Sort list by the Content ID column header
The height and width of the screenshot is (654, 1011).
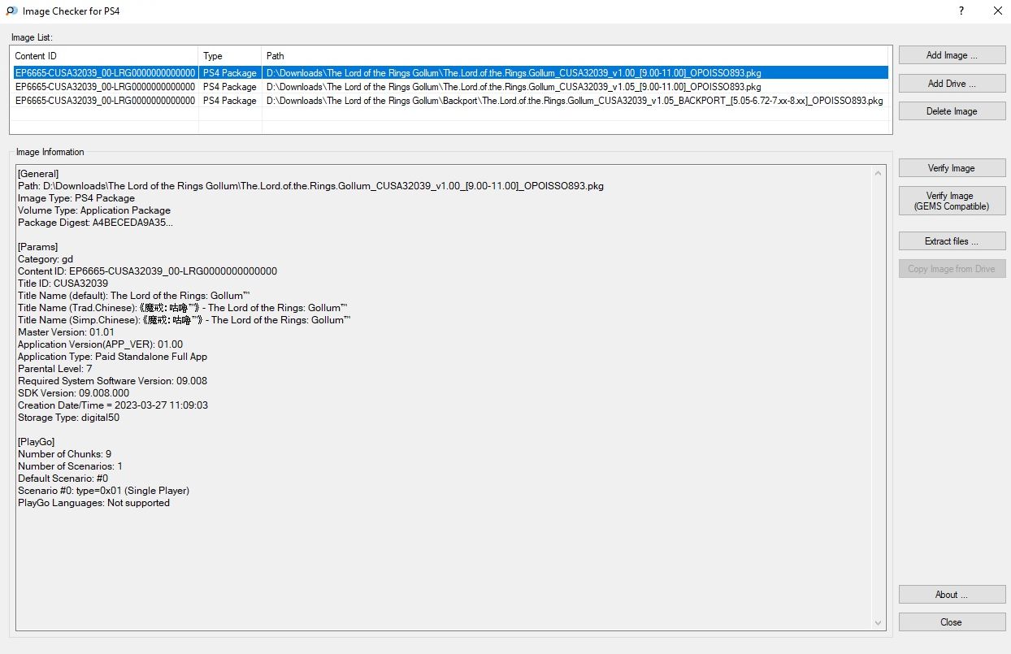coord(104,56)
